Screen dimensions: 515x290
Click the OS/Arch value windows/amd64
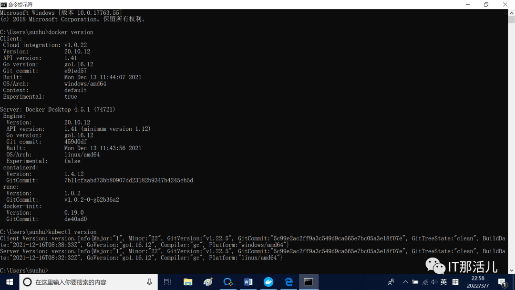[x=85, y=84]
